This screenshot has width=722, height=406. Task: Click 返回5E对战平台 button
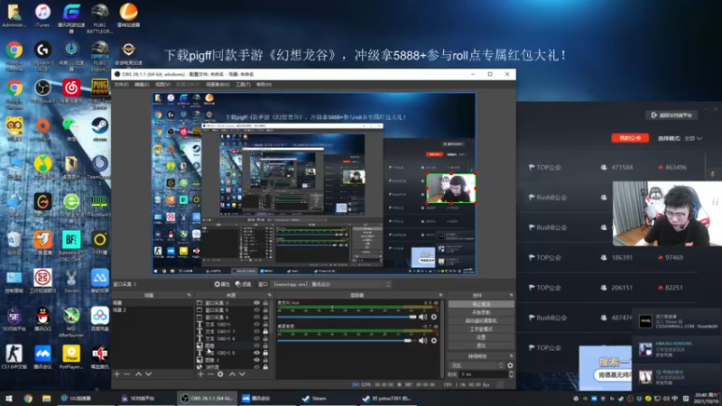coord(671,115)
